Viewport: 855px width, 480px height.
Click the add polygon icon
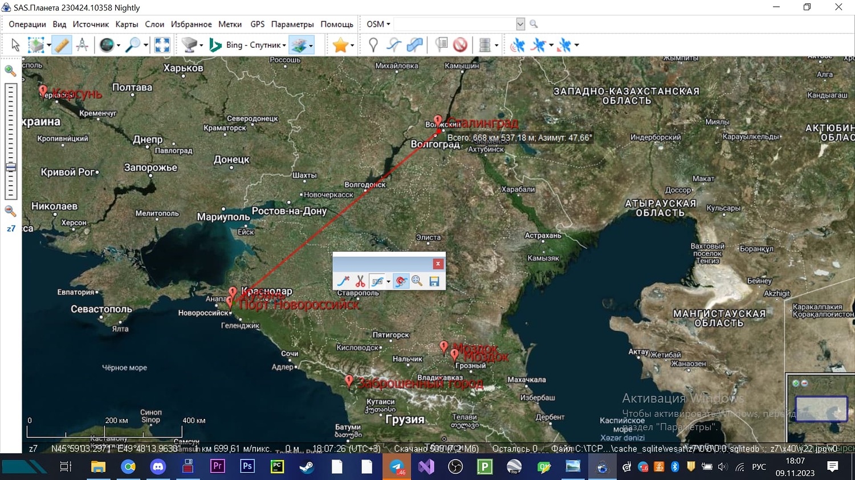(414, 45)
